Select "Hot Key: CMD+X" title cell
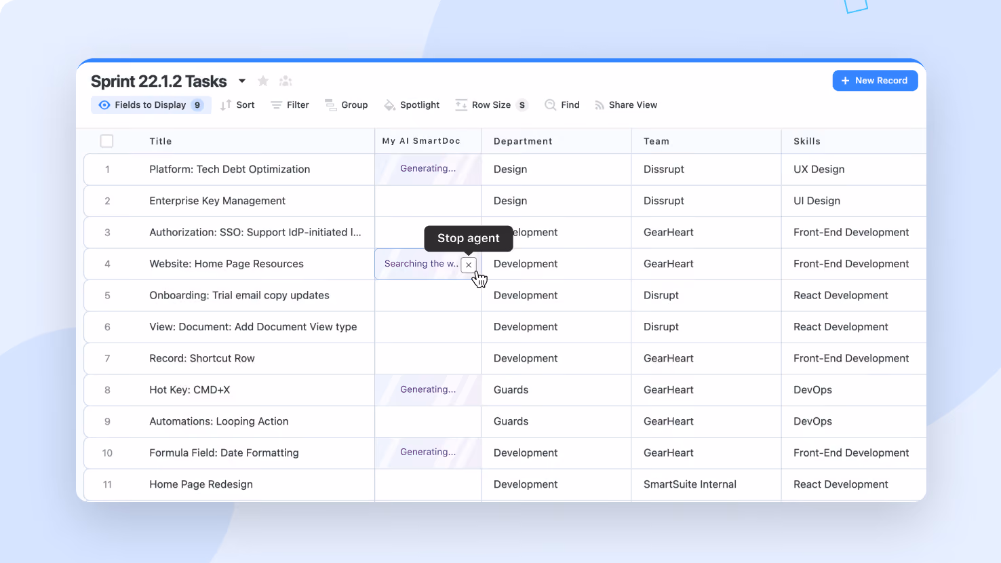The image size is (1001, 563). (190, 390)
